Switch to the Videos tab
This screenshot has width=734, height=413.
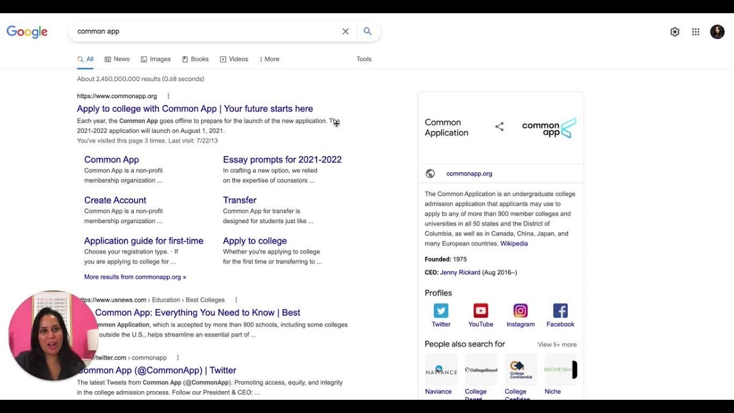click(x=234, y=59)
